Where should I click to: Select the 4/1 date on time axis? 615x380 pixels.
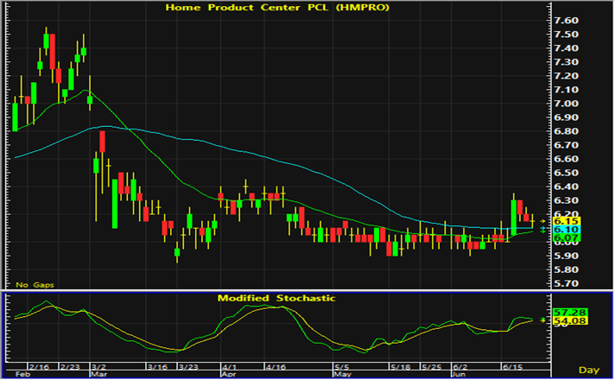click(230, 367)
